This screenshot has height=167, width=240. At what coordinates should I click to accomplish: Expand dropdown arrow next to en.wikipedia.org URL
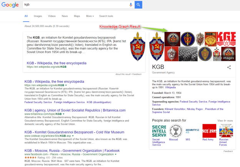pyautogui.click(x=66, y=85)
